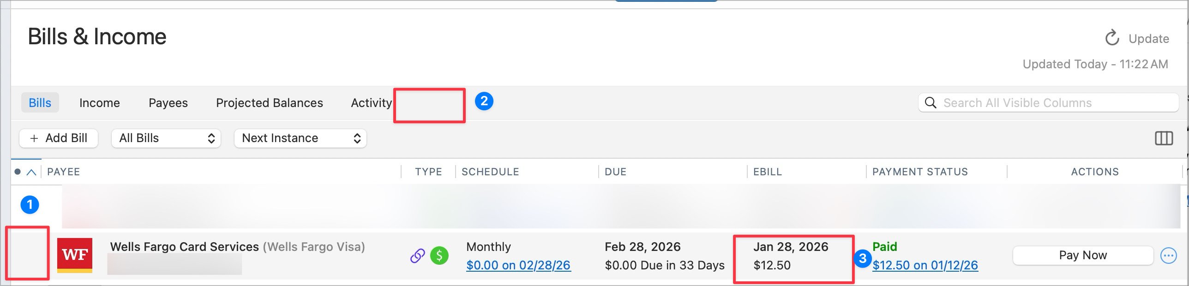Open the $12.50 on 01/12/26 payment link

[925, 266]
